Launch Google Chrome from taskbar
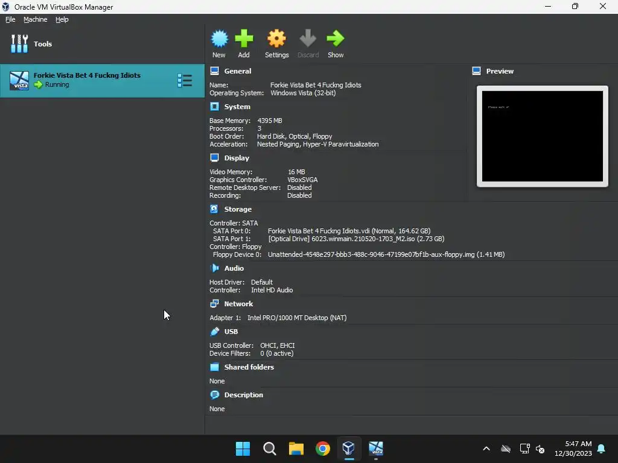The image size is (618, 463). [323, 449]
